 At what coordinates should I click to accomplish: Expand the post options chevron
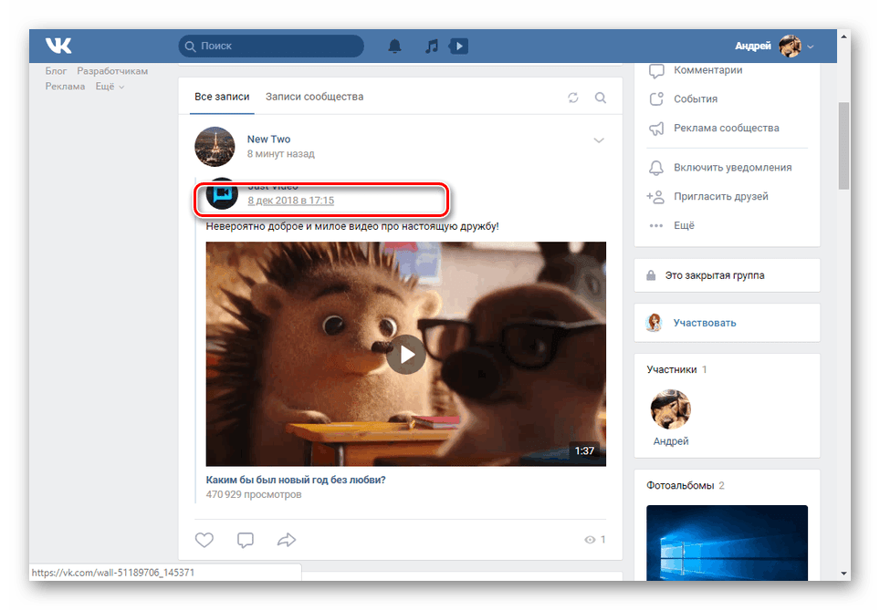(x=599, y=140)
